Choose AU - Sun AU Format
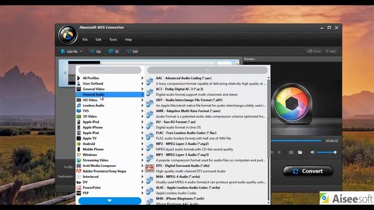The width and height of the screenshot is (374, 210). (x=206, y=125)
